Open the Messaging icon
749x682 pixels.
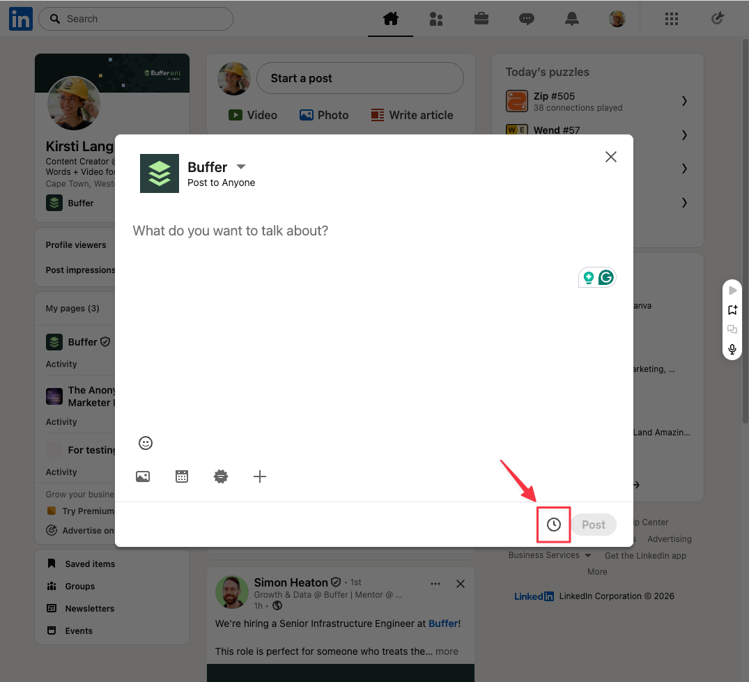pos(527,19)
